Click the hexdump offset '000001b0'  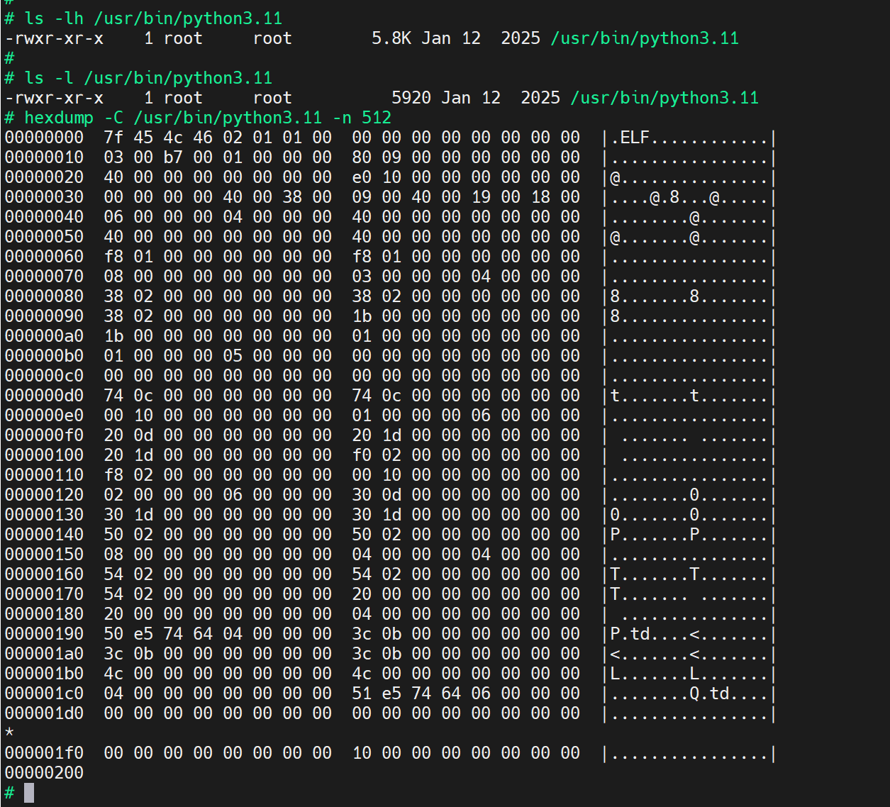point(44,674)
